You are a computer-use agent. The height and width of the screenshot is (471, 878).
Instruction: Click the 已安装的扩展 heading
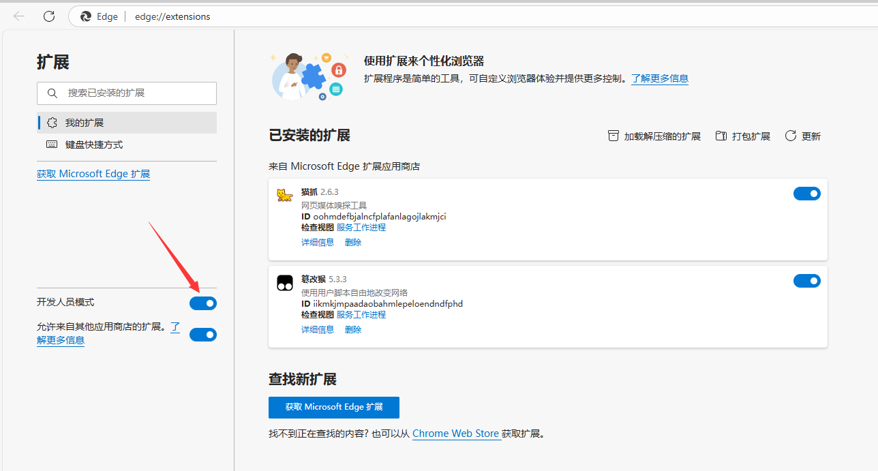coord(309,135)
